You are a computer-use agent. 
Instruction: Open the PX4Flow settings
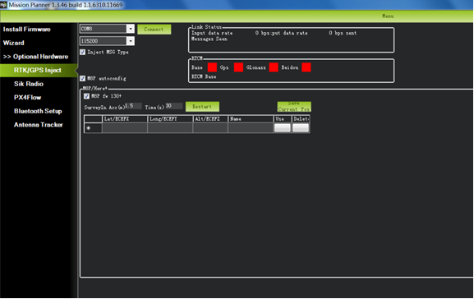click(x=27, y=98)
